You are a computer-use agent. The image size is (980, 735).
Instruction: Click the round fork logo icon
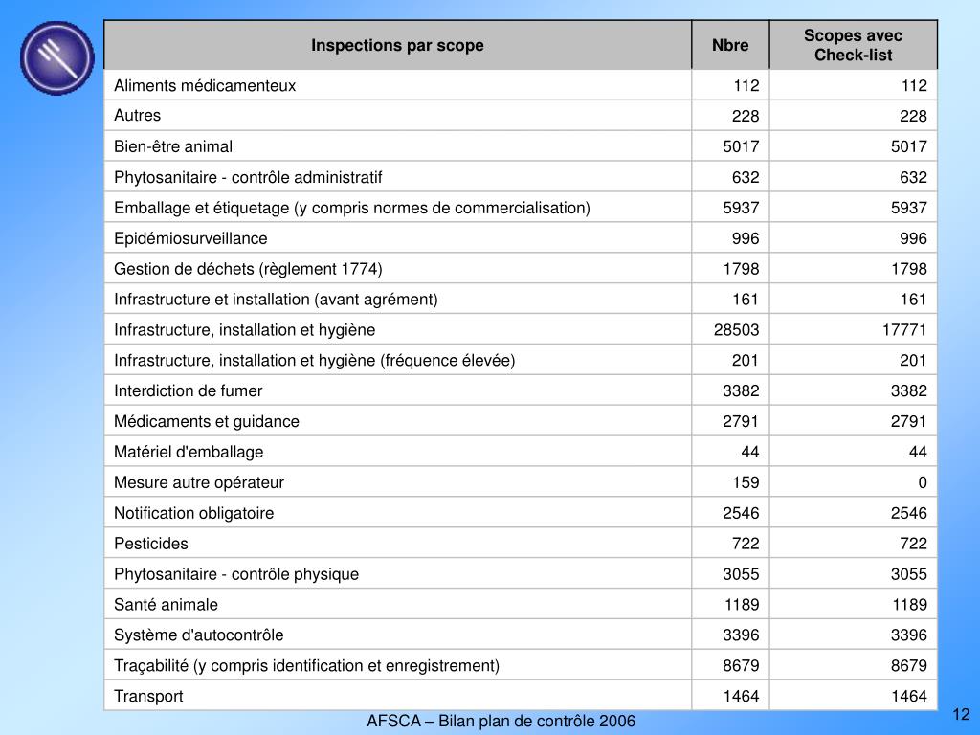click(56, 58)
